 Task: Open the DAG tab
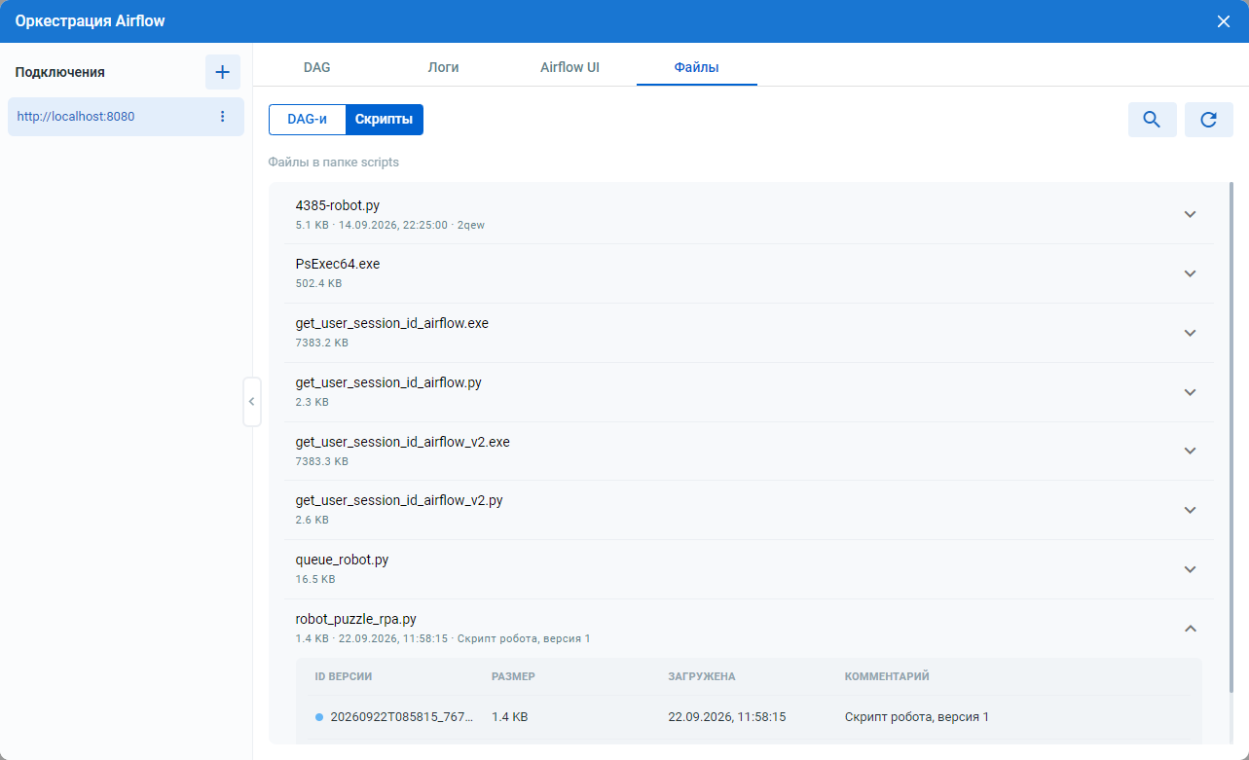coord(317,67)
